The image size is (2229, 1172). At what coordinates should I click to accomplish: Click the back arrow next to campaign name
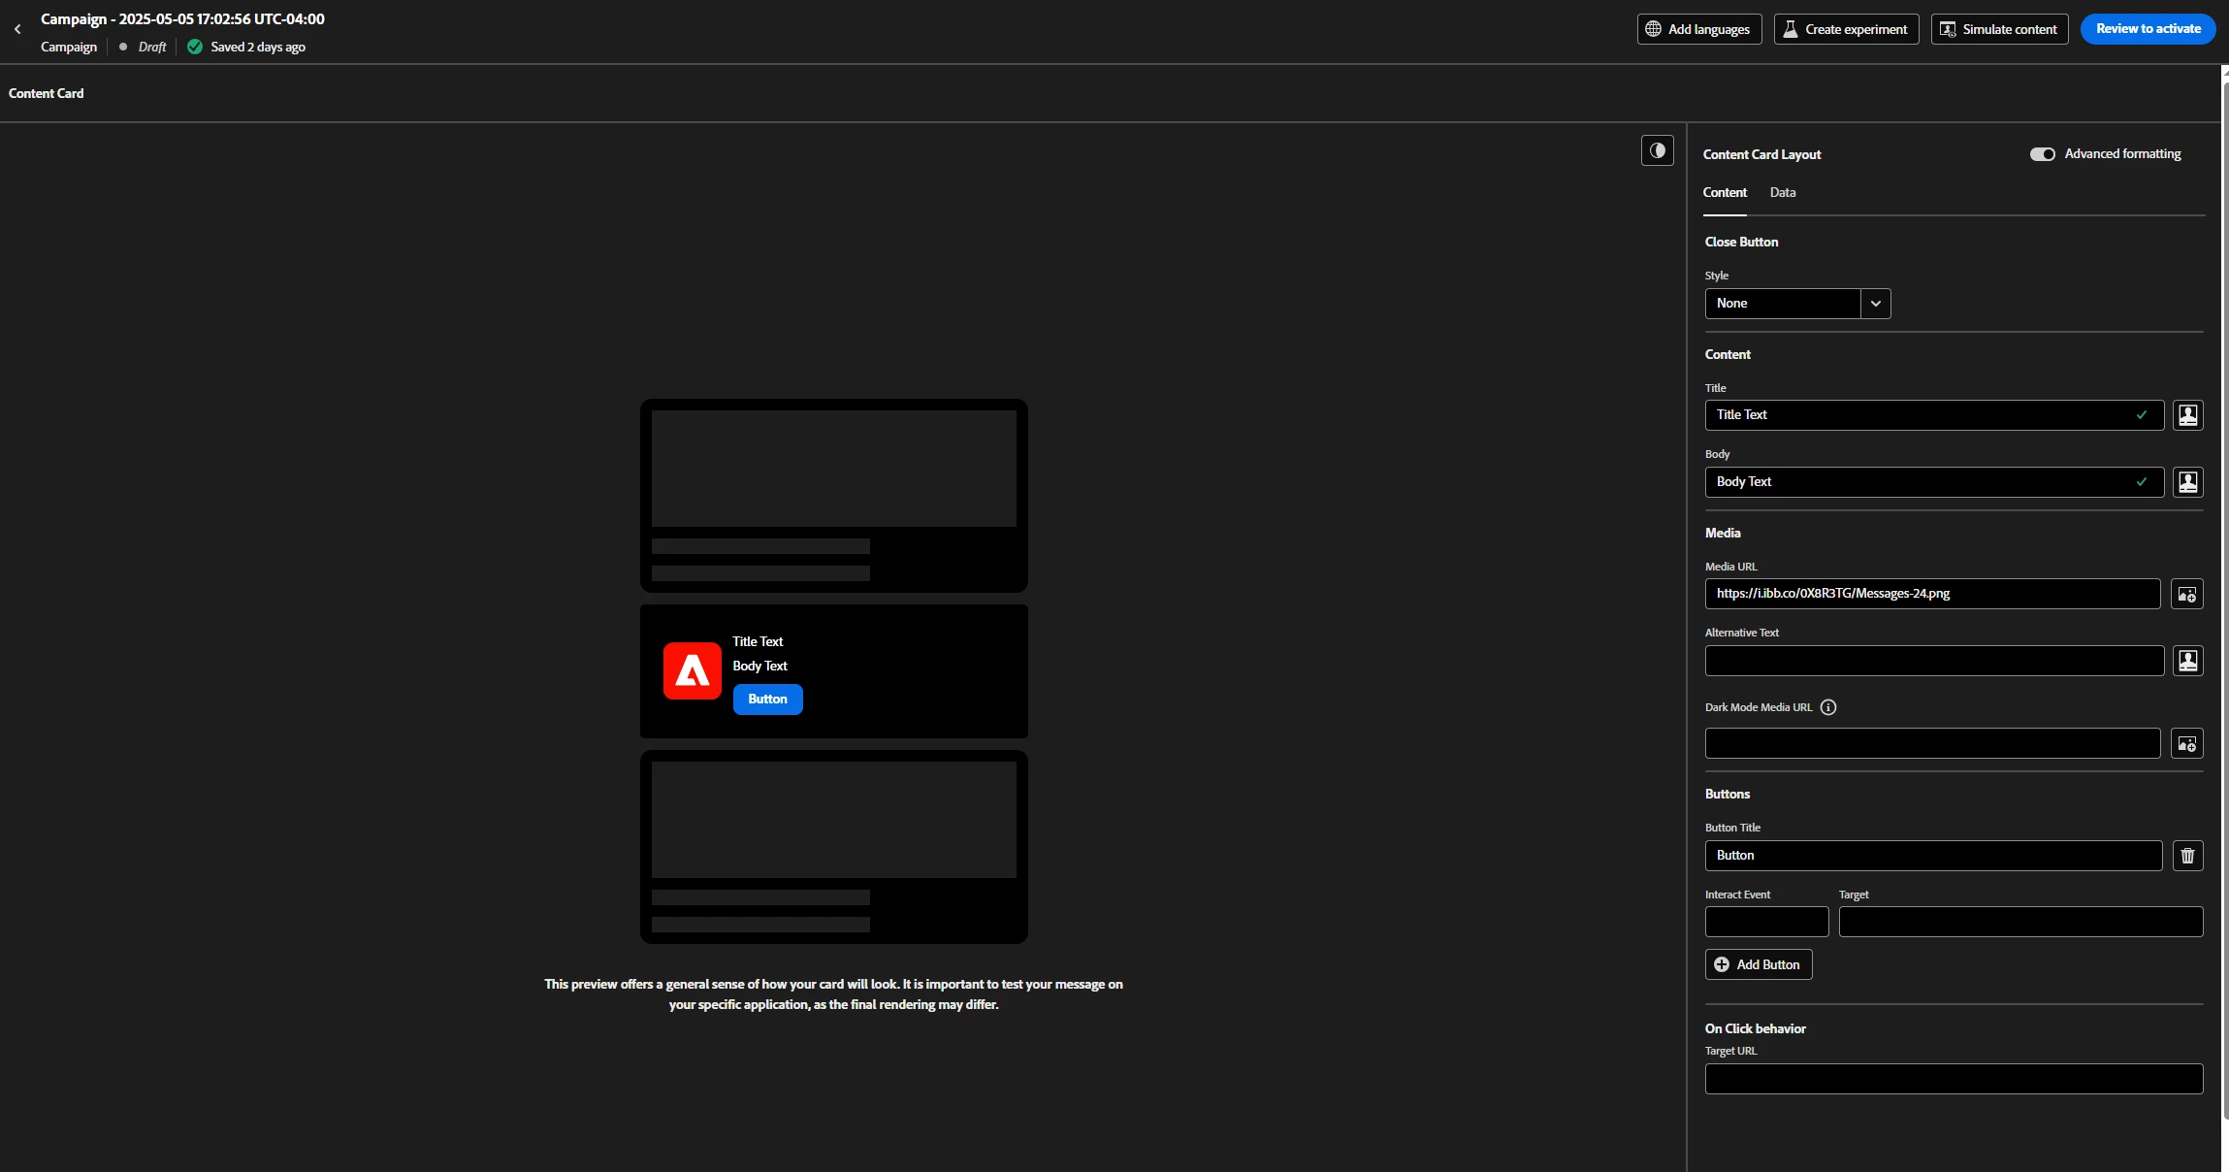(17, 29)
